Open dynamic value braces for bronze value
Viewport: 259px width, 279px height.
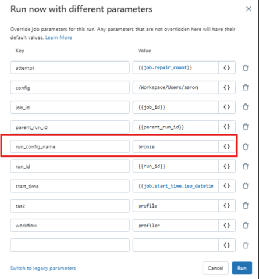click(227, 146)
